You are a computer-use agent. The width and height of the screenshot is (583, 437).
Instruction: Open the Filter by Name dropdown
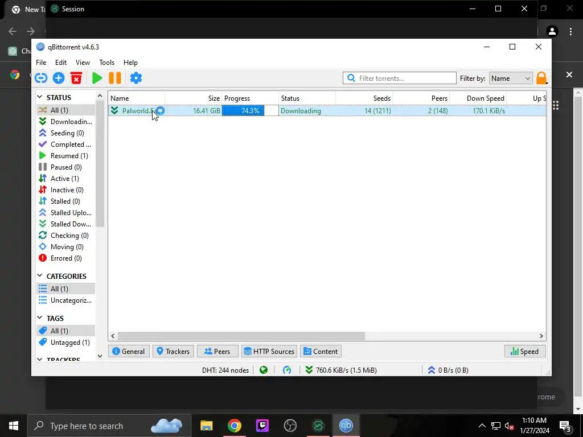click(511, 79)
